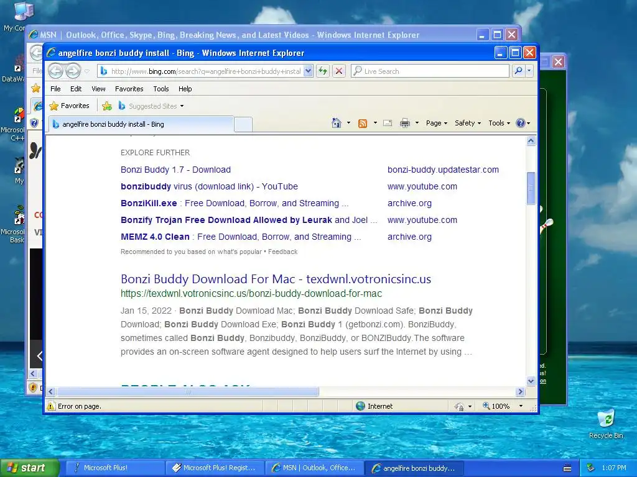
Task: Open recent pages dropdown beside Forward button
Action: tap(86, 71)
